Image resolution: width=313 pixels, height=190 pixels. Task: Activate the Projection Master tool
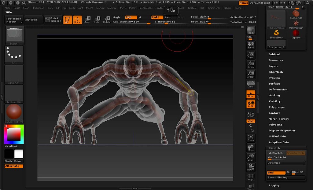coord(13,20)
